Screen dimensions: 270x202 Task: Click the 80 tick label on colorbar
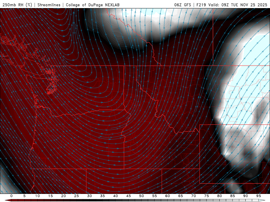point(219,196)
